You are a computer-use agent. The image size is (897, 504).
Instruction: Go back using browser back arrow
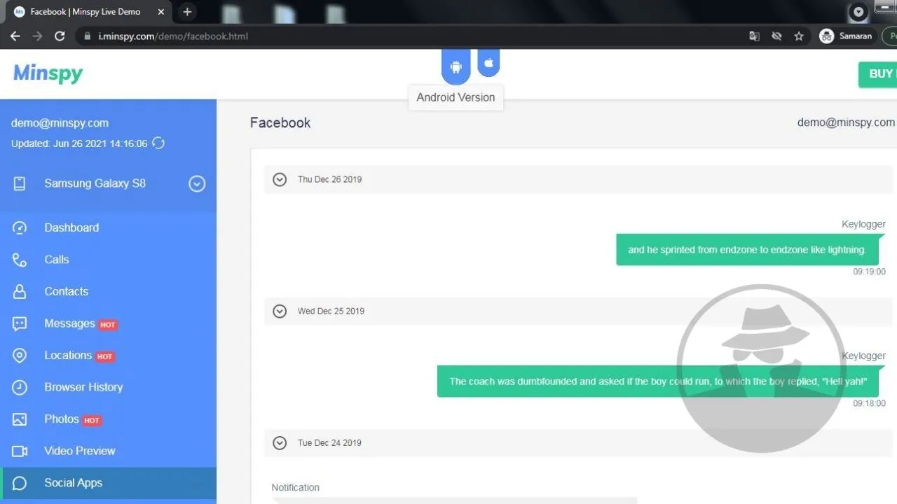coord(15,36)
